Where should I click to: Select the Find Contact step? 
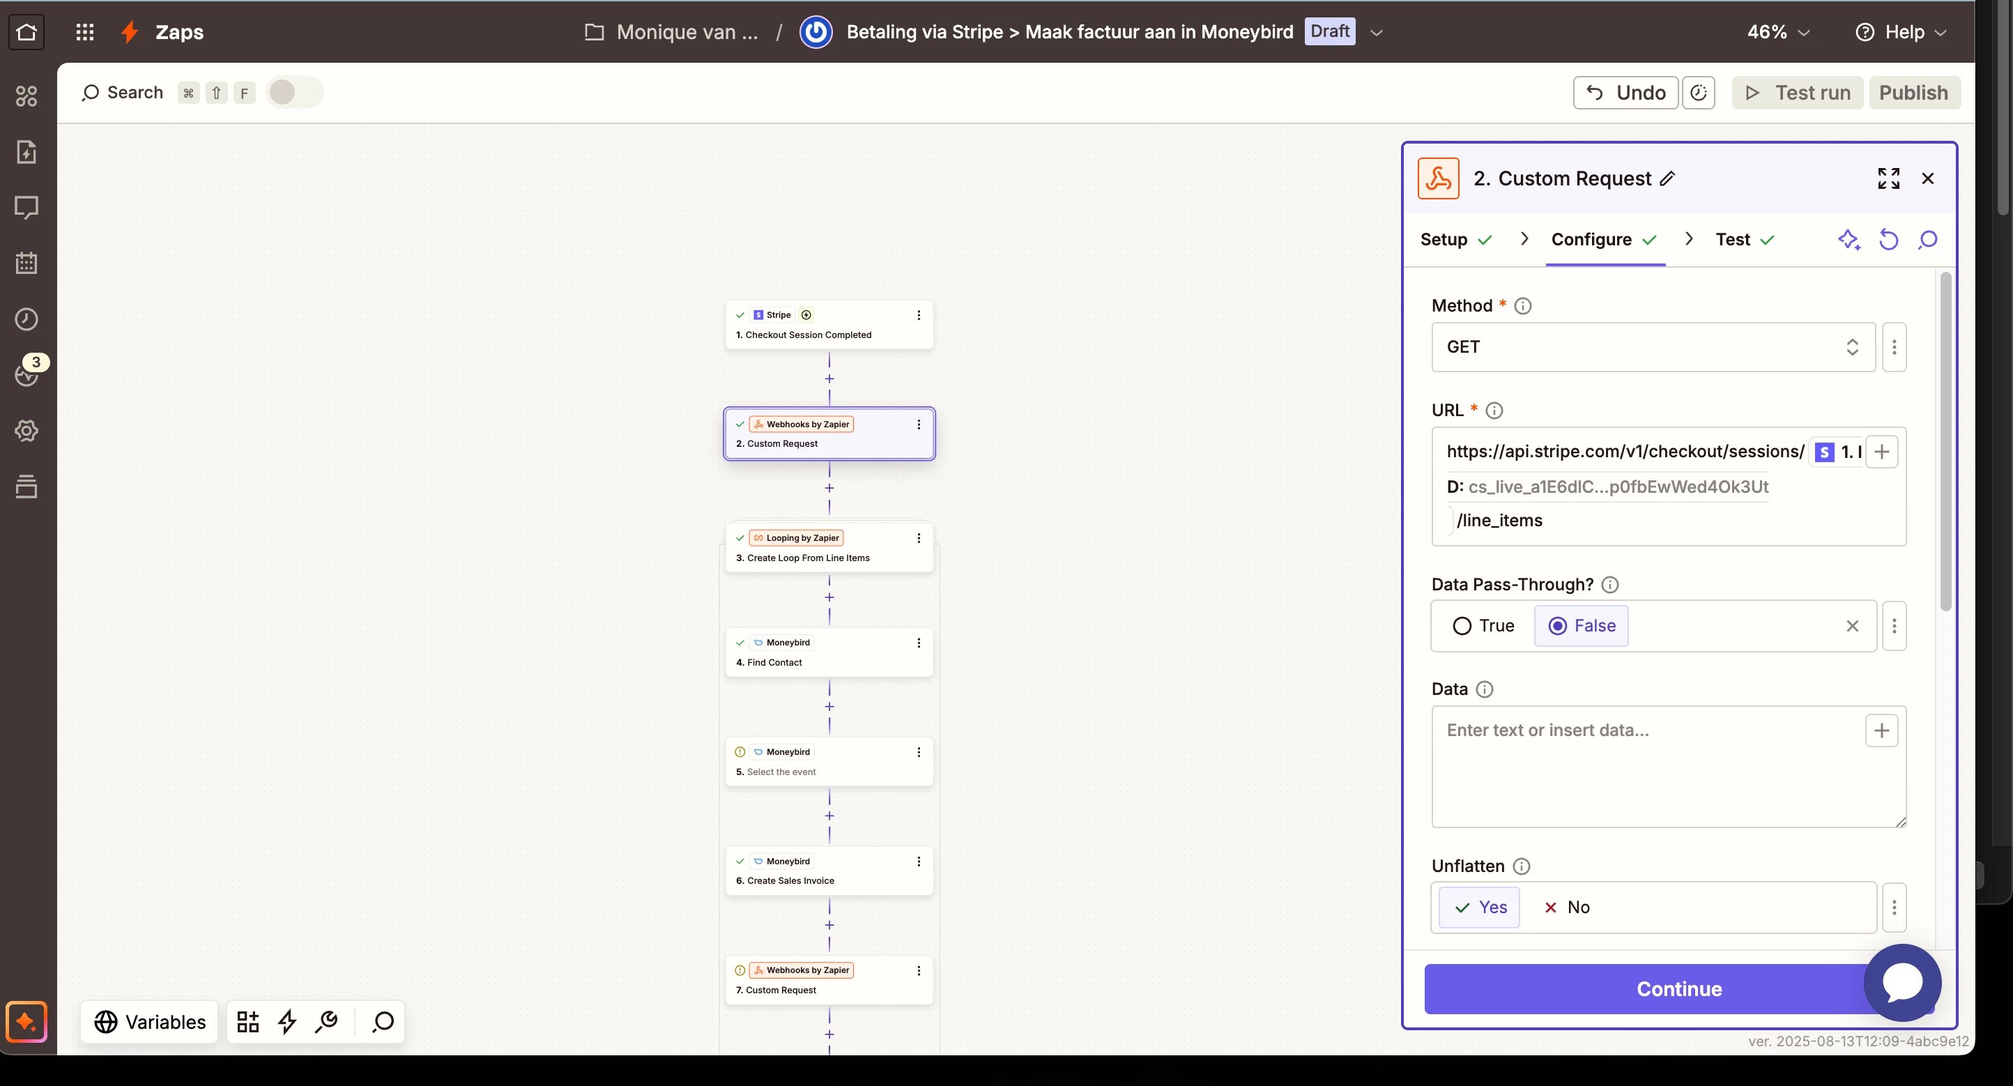click(829, 652)
